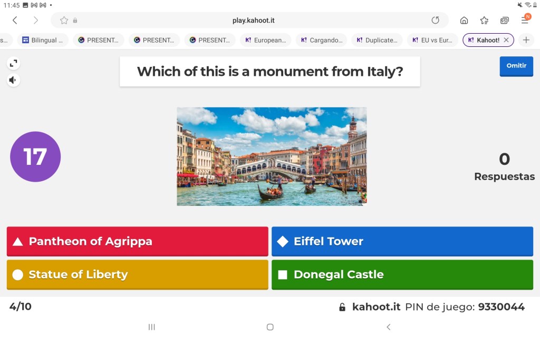Mute the Kahoot game sound
Viewport: 540px width, 337px height.
point(14,80)
